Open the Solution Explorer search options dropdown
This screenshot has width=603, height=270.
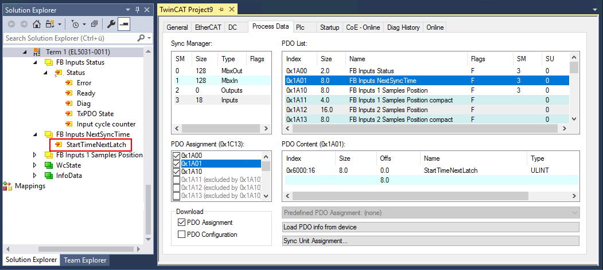[x=149, y=38]
